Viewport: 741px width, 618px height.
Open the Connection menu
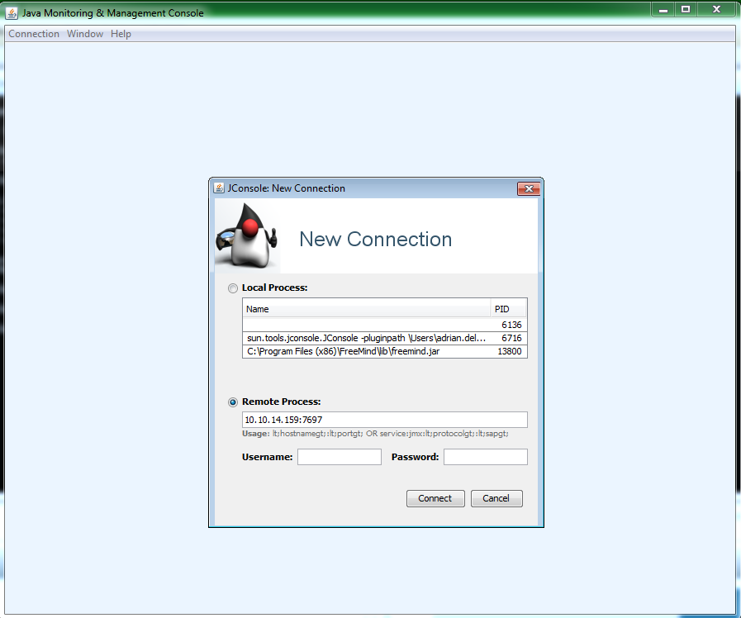point(34,34)
